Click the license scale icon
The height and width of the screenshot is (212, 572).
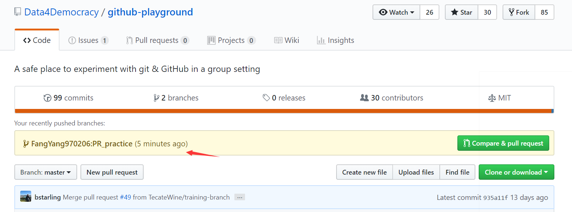click(x=492, y=98)
